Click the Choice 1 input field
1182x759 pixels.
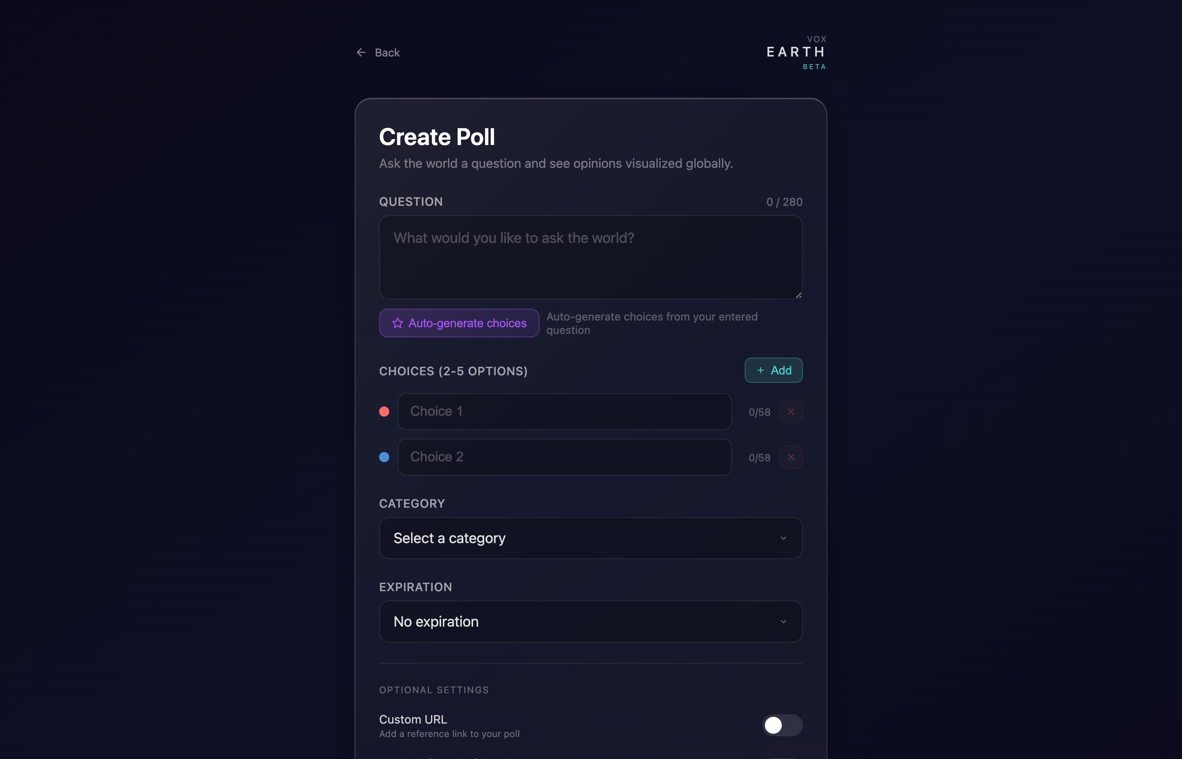[564, 412]
